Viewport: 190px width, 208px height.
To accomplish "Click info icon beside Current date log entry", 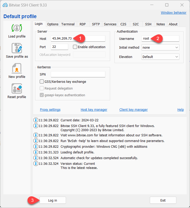I will (36, 120).
